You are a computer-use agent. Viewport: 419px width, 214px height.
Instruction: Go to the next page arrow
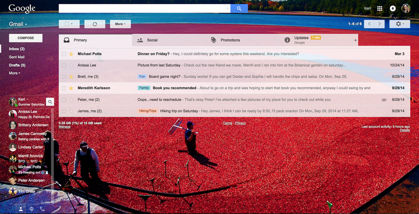pyautogui.click(x=379, y=24)
